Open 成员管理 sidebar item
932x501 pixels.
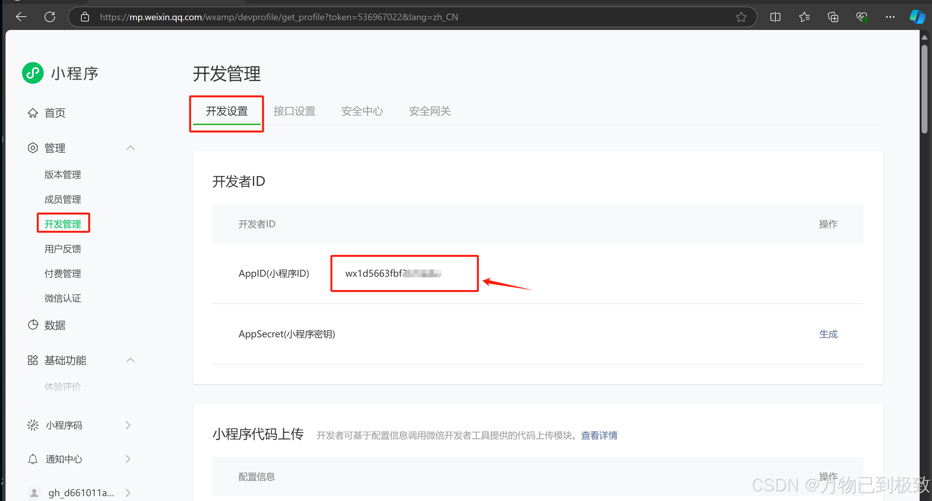(63, 199)
